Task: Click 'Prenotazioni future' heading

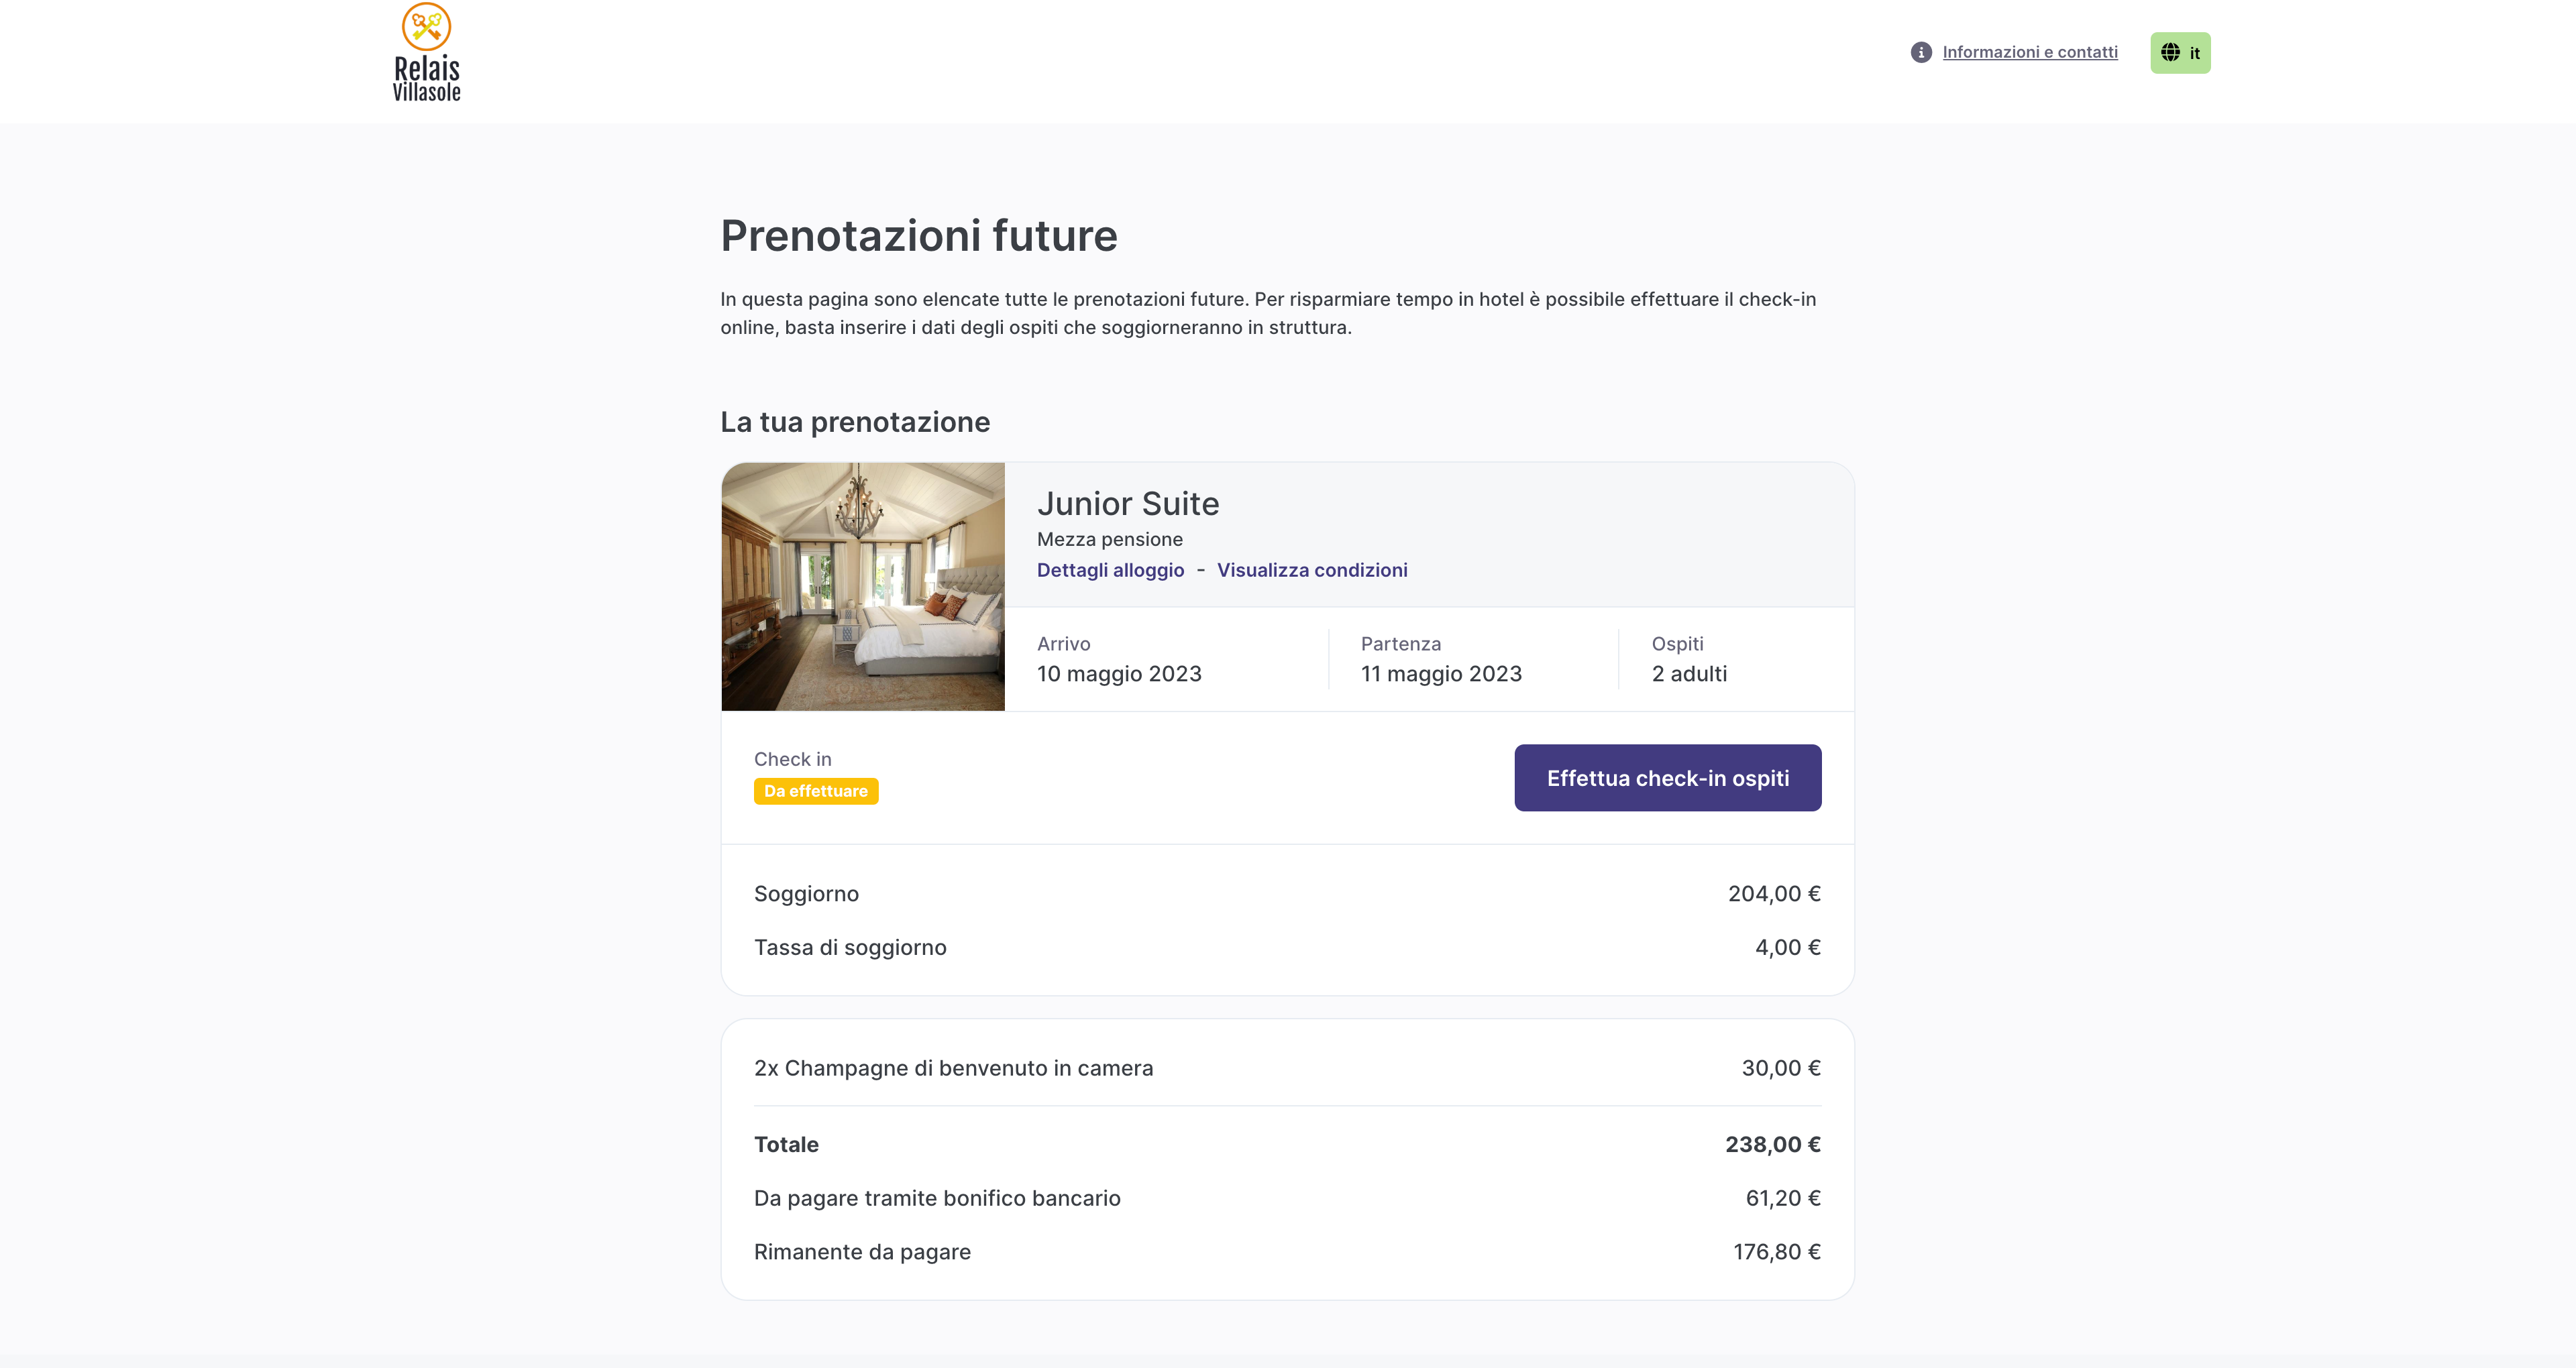Action: pyautogui.click(x=919, y=236)
